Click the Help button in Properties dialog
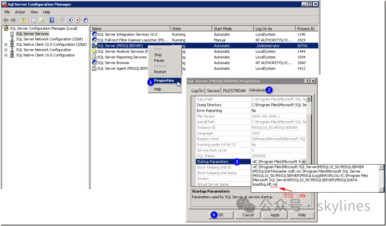This screenshot has height=226, width=386. tap(302, 215)
